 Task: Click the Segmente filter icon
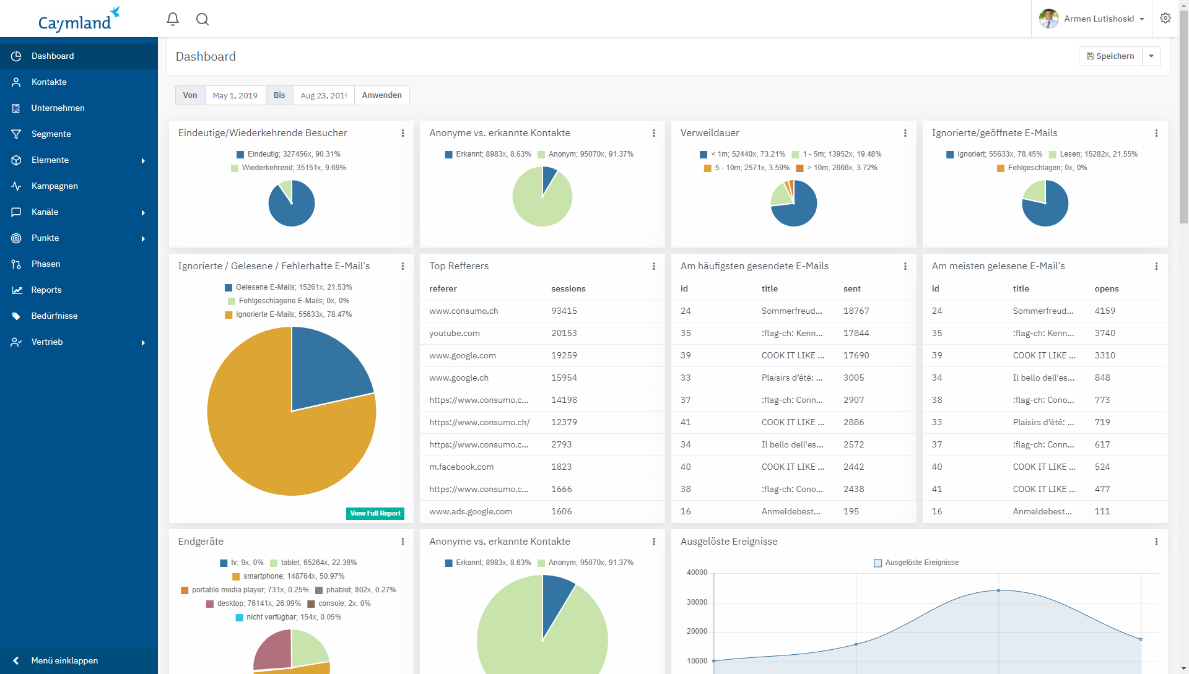(x=17, y=134)
